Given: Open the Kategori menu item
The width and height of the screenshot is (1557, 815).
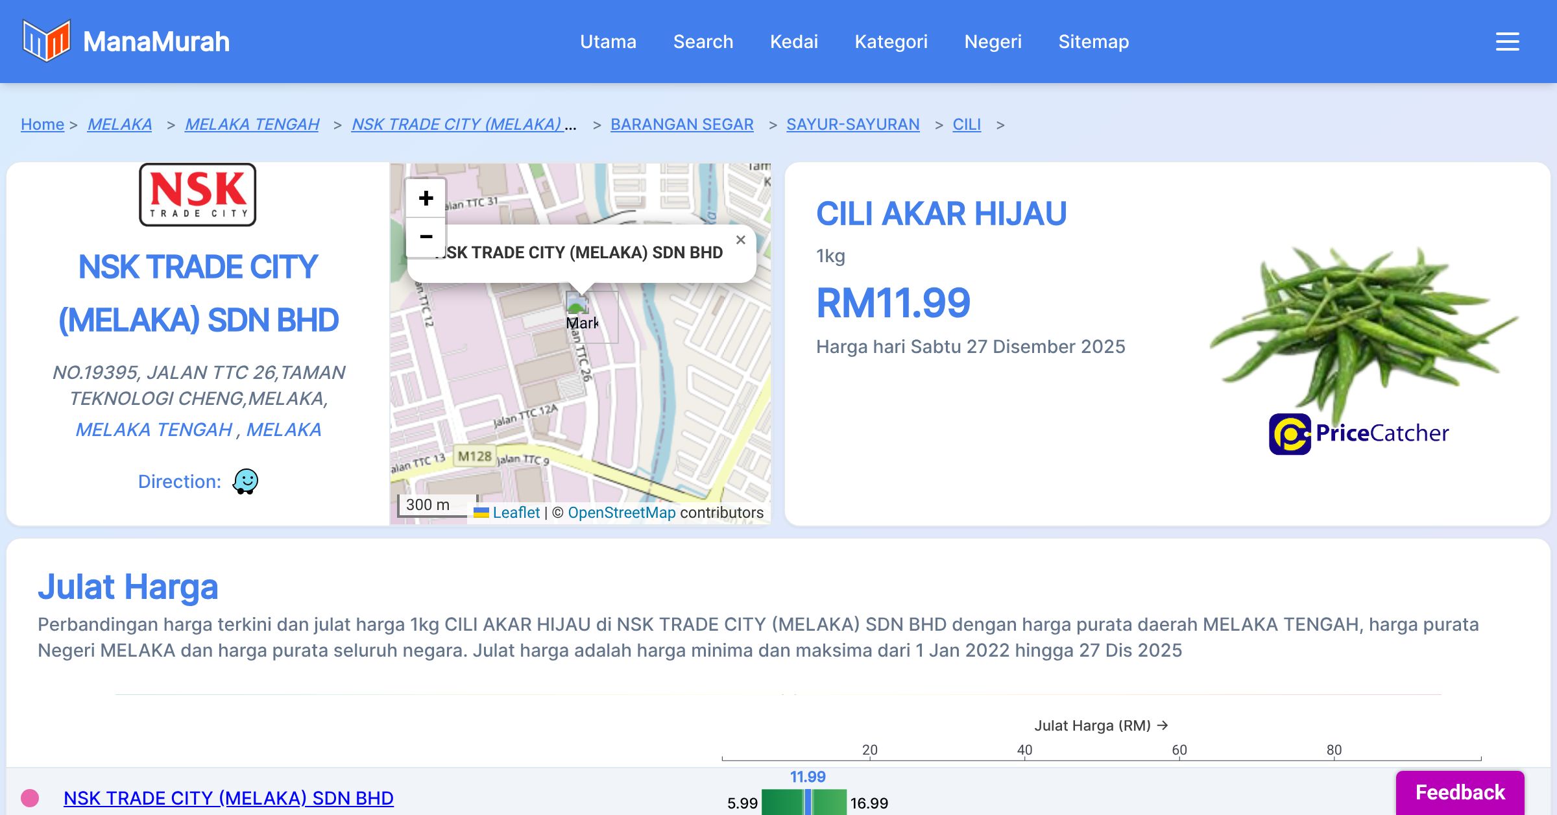Looking at the screenshot, I should 891,42.
